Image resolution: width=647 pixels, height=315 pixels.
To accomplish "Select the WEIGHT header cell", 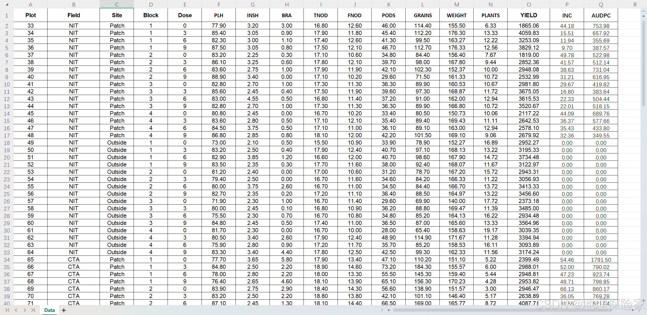I will [456, 15].
